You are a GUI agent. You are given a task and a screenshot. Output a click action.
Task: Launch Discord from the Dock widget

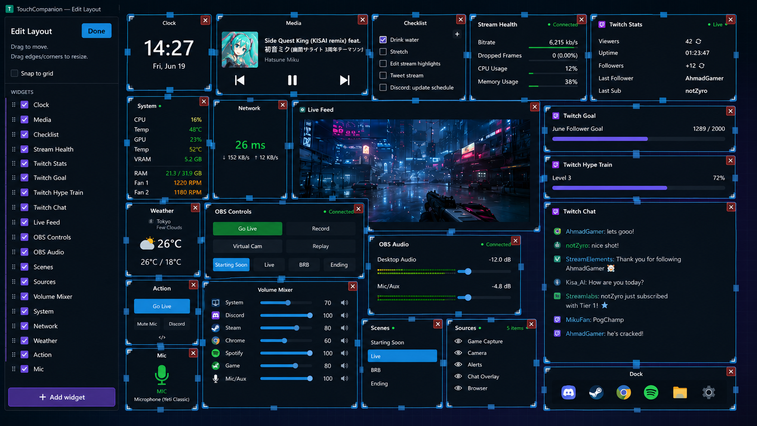click(x=569, y=392)
